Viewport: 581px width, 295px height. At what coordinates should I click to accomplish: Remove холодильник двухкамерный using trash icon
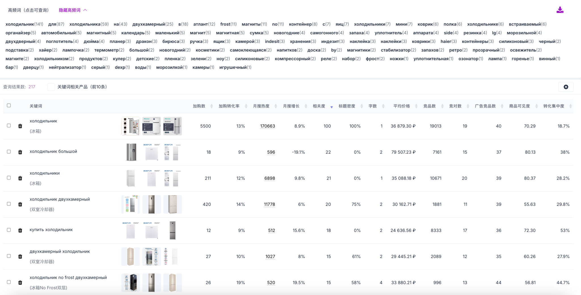20,204
